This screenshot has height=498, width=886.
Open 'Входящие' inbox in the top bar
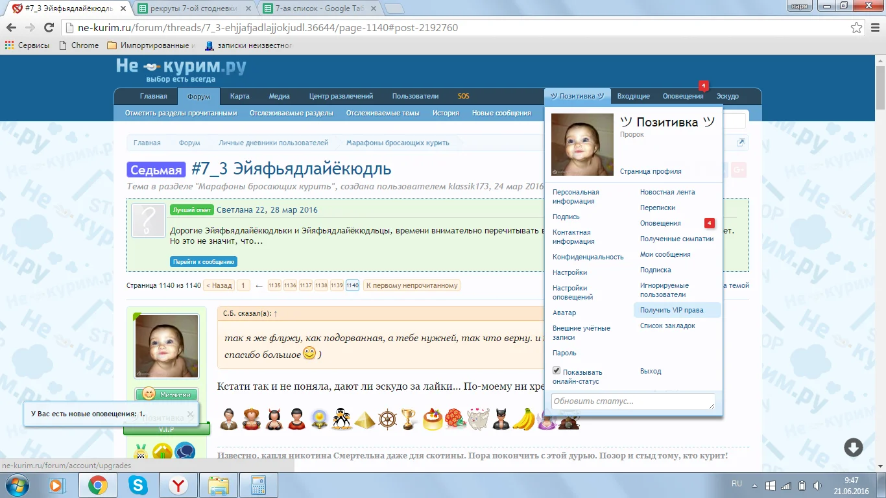click(x=634, y=96)
